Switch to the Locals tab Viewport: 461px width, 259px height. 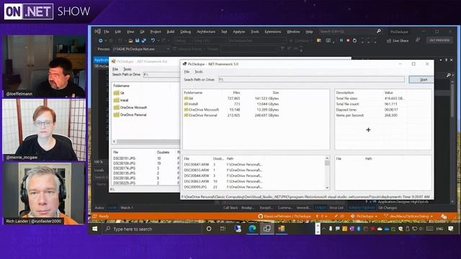(112, 208)
